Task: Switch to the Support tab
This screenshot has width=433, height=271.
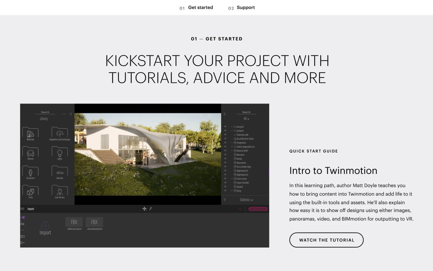Action: pyautogui.click(x=246, y=7)
